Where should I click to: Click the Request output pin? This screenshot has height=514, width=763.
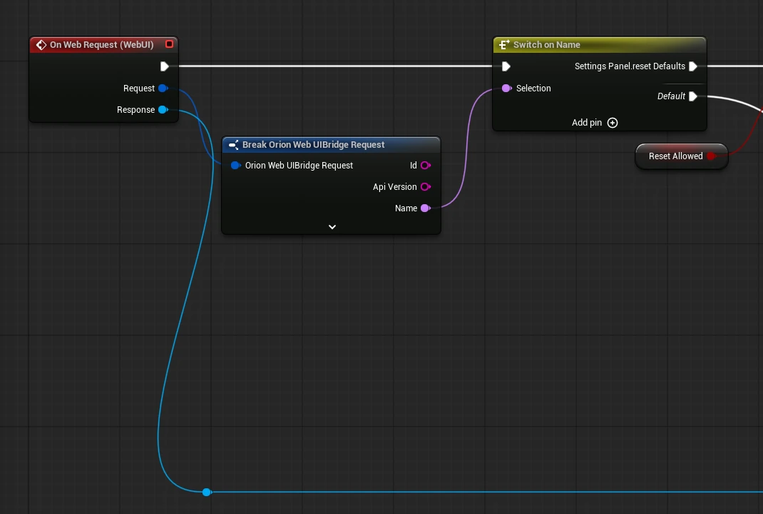pos(163,89)
